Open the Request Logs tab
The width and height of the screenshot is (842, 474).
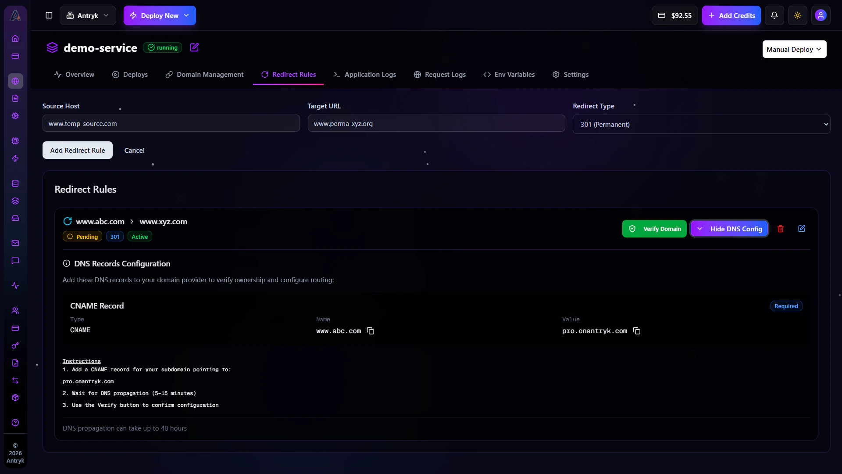pos(439,75)
